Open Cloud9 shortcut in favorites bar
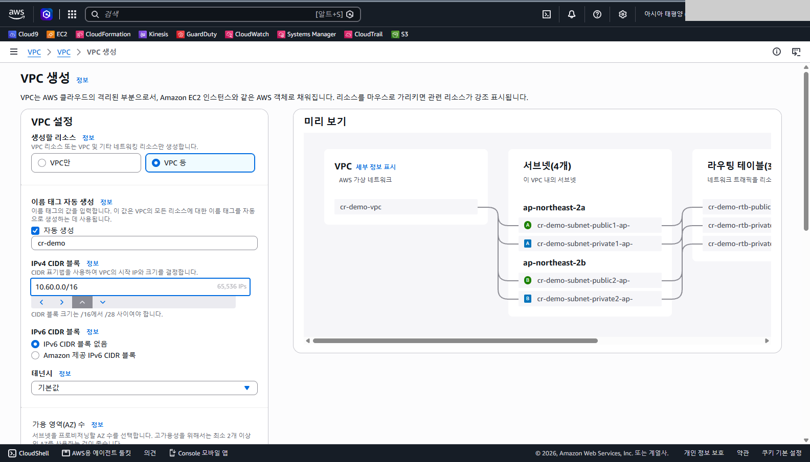810x462 pixels. [x=24, y=34]
